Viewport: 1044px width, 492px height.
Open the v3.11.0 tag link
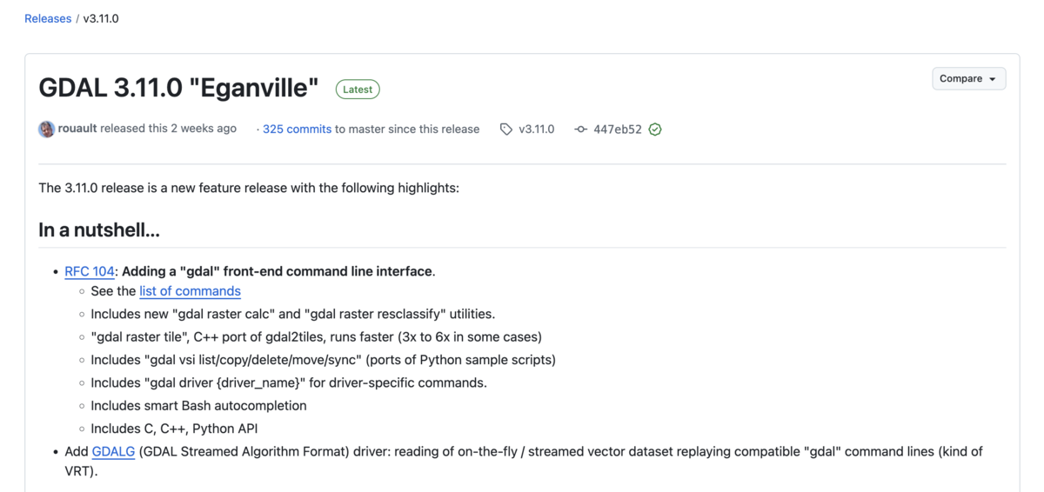[536, 129]
